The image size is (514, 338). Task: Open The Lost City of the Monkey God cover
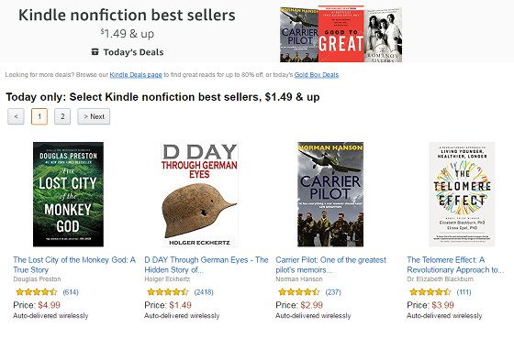[68, 194]
